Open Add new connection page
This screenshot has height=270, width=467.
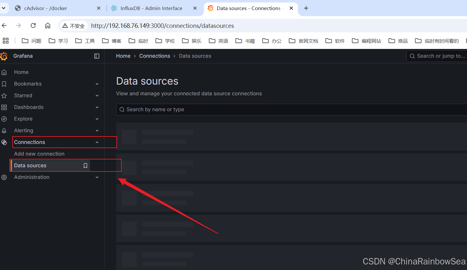coord(39,154)
